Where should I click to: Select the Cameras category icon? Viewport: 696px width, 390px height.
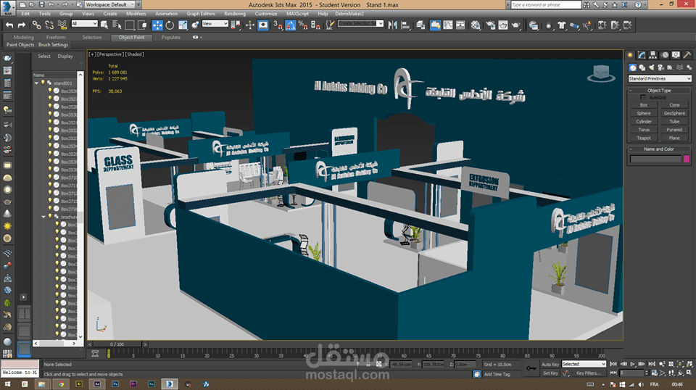660,67
